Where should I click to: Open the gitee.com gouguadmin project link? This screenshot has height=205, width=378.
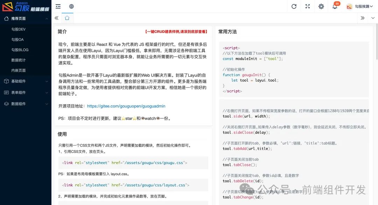(126, 106)
